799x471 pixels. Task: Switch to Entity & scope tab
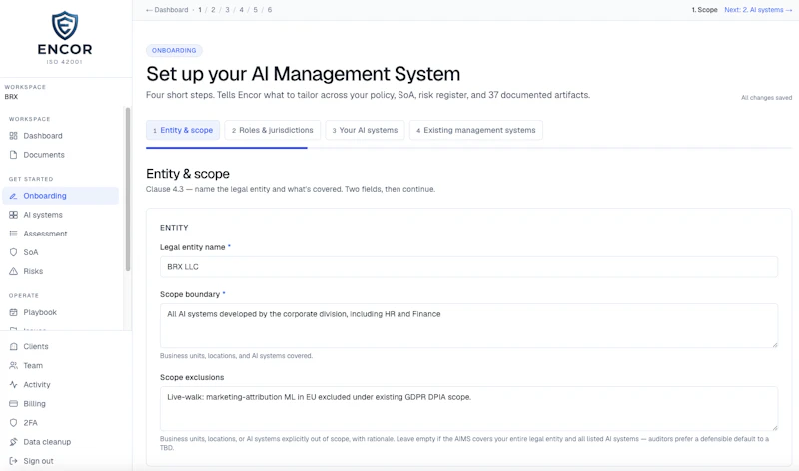tap(183, 130)
